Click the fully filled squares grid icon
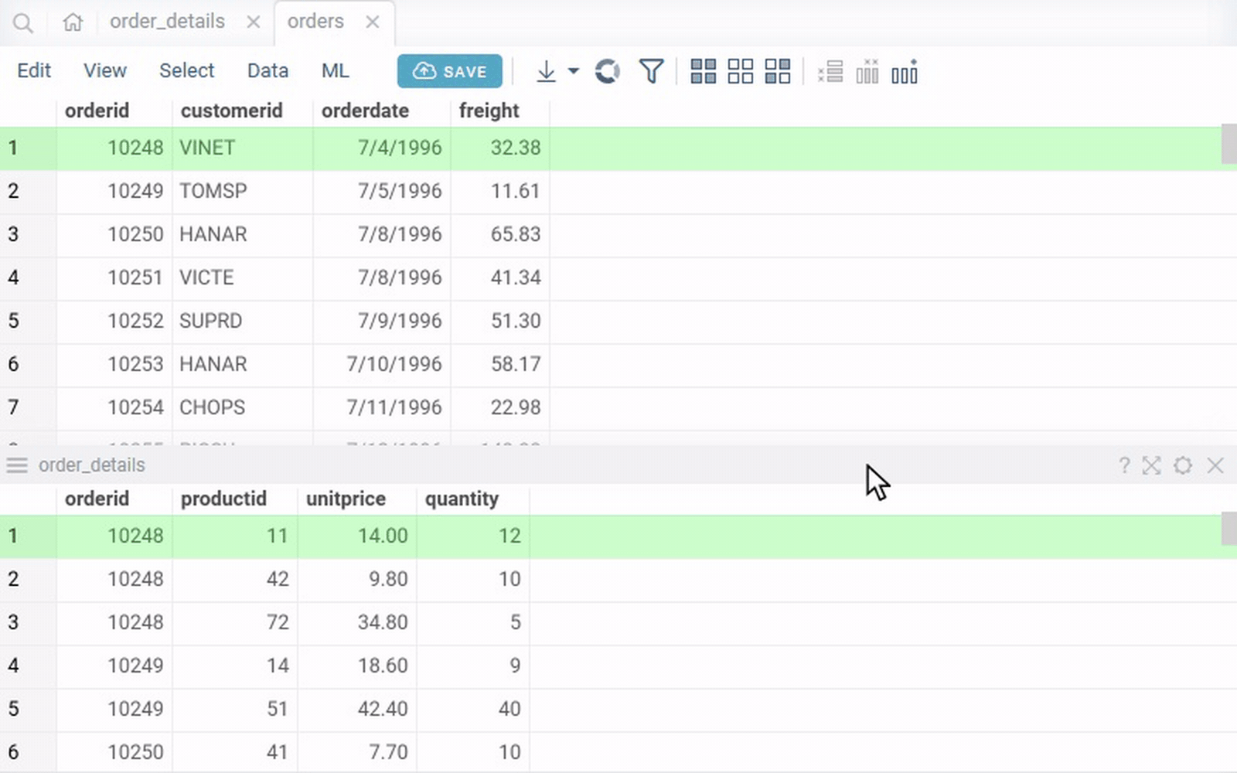 coord(703,72)
